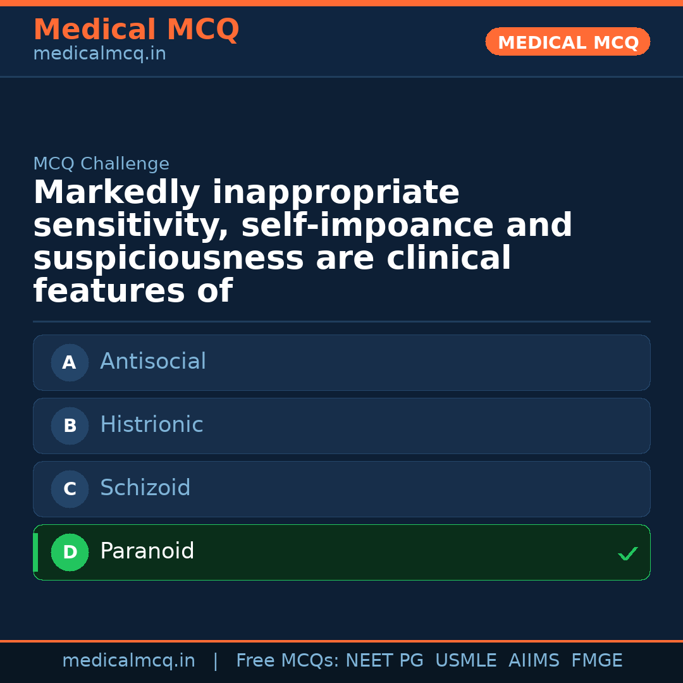Open the NEET PG link
The image size is (683, 683).
coord(384,660)
